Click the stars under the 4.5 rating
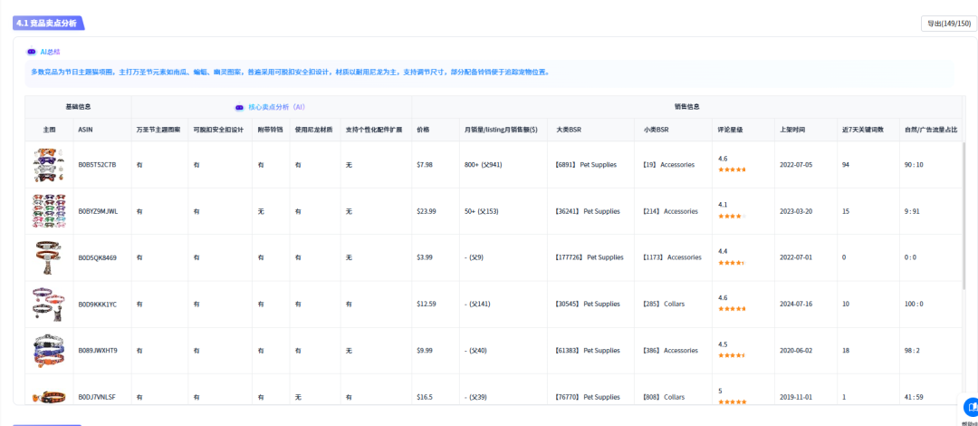Image resolution: width=978 pixels, height=426 pixels. [x=731, y=355]
